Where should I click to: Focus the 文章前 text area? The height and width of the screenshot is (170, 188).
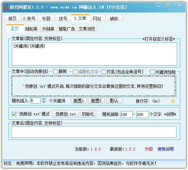tap(95, 54)
